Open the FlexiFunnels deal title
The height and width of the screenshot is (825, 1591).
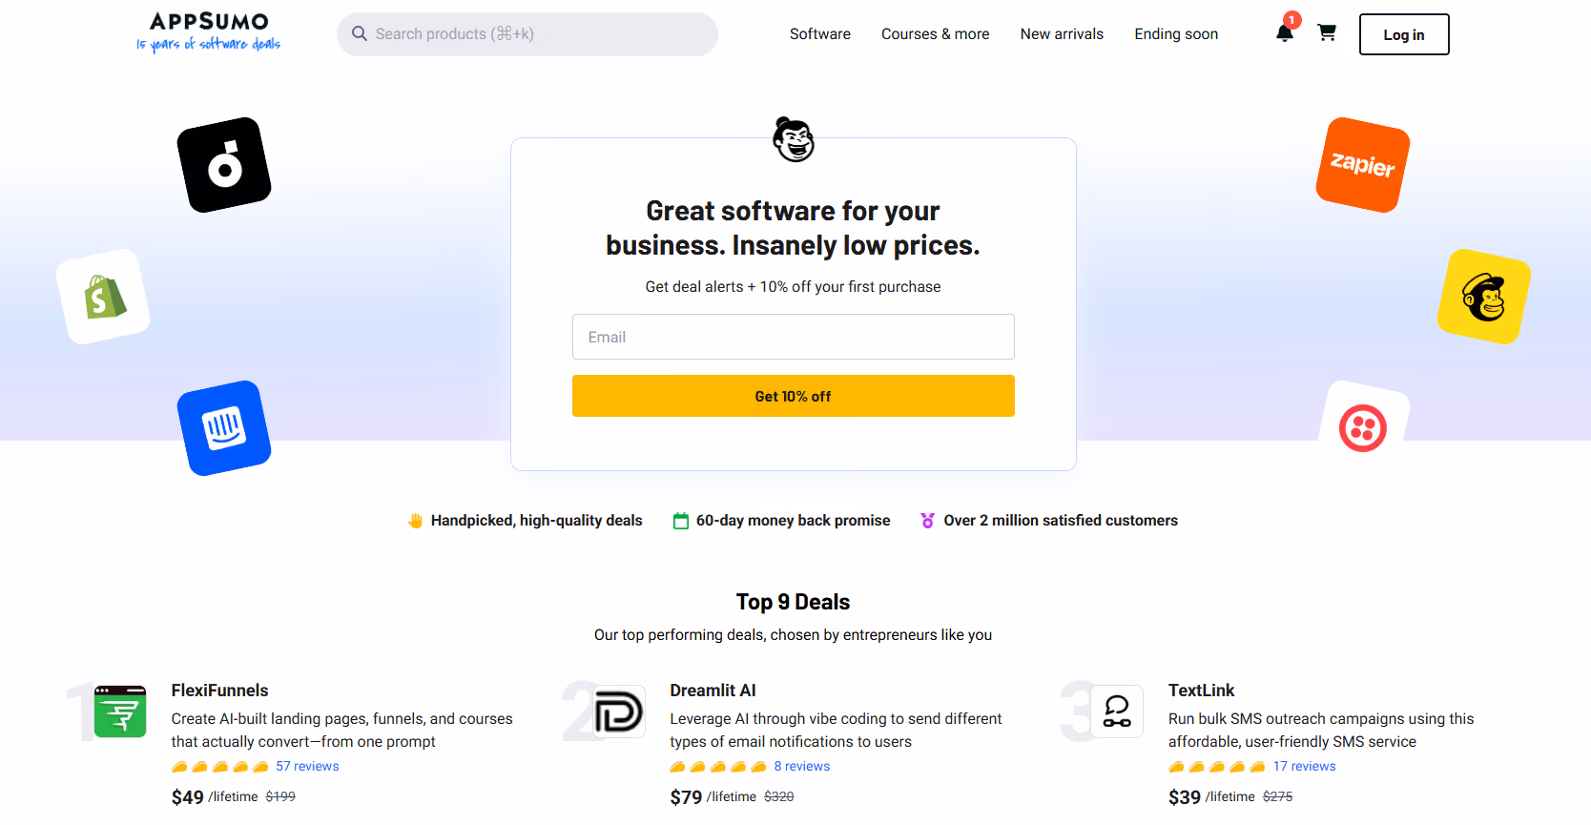coord(220,691)
